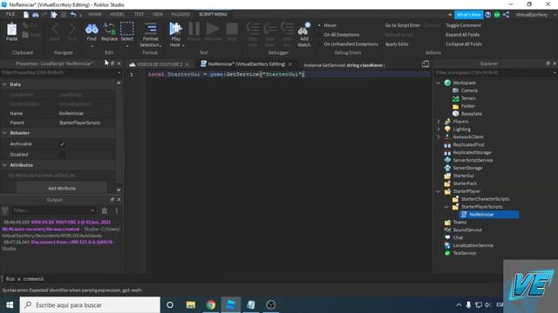558x313 pixels.
Task: Switch to the HOME ribbon tab
Action: tap(95, 15)
